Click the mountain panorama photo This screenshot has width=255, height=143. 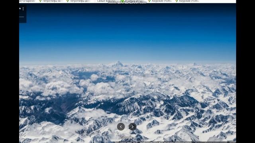point(127,73)
